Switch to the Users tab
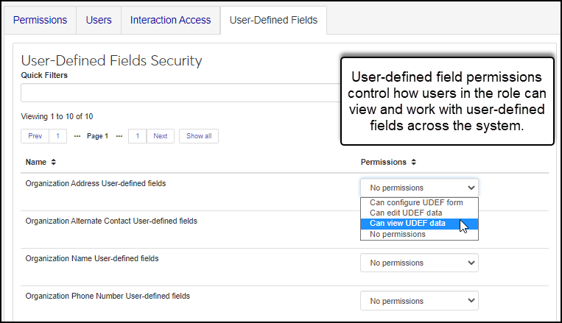The image size is (562, 323). coord(99,20)
